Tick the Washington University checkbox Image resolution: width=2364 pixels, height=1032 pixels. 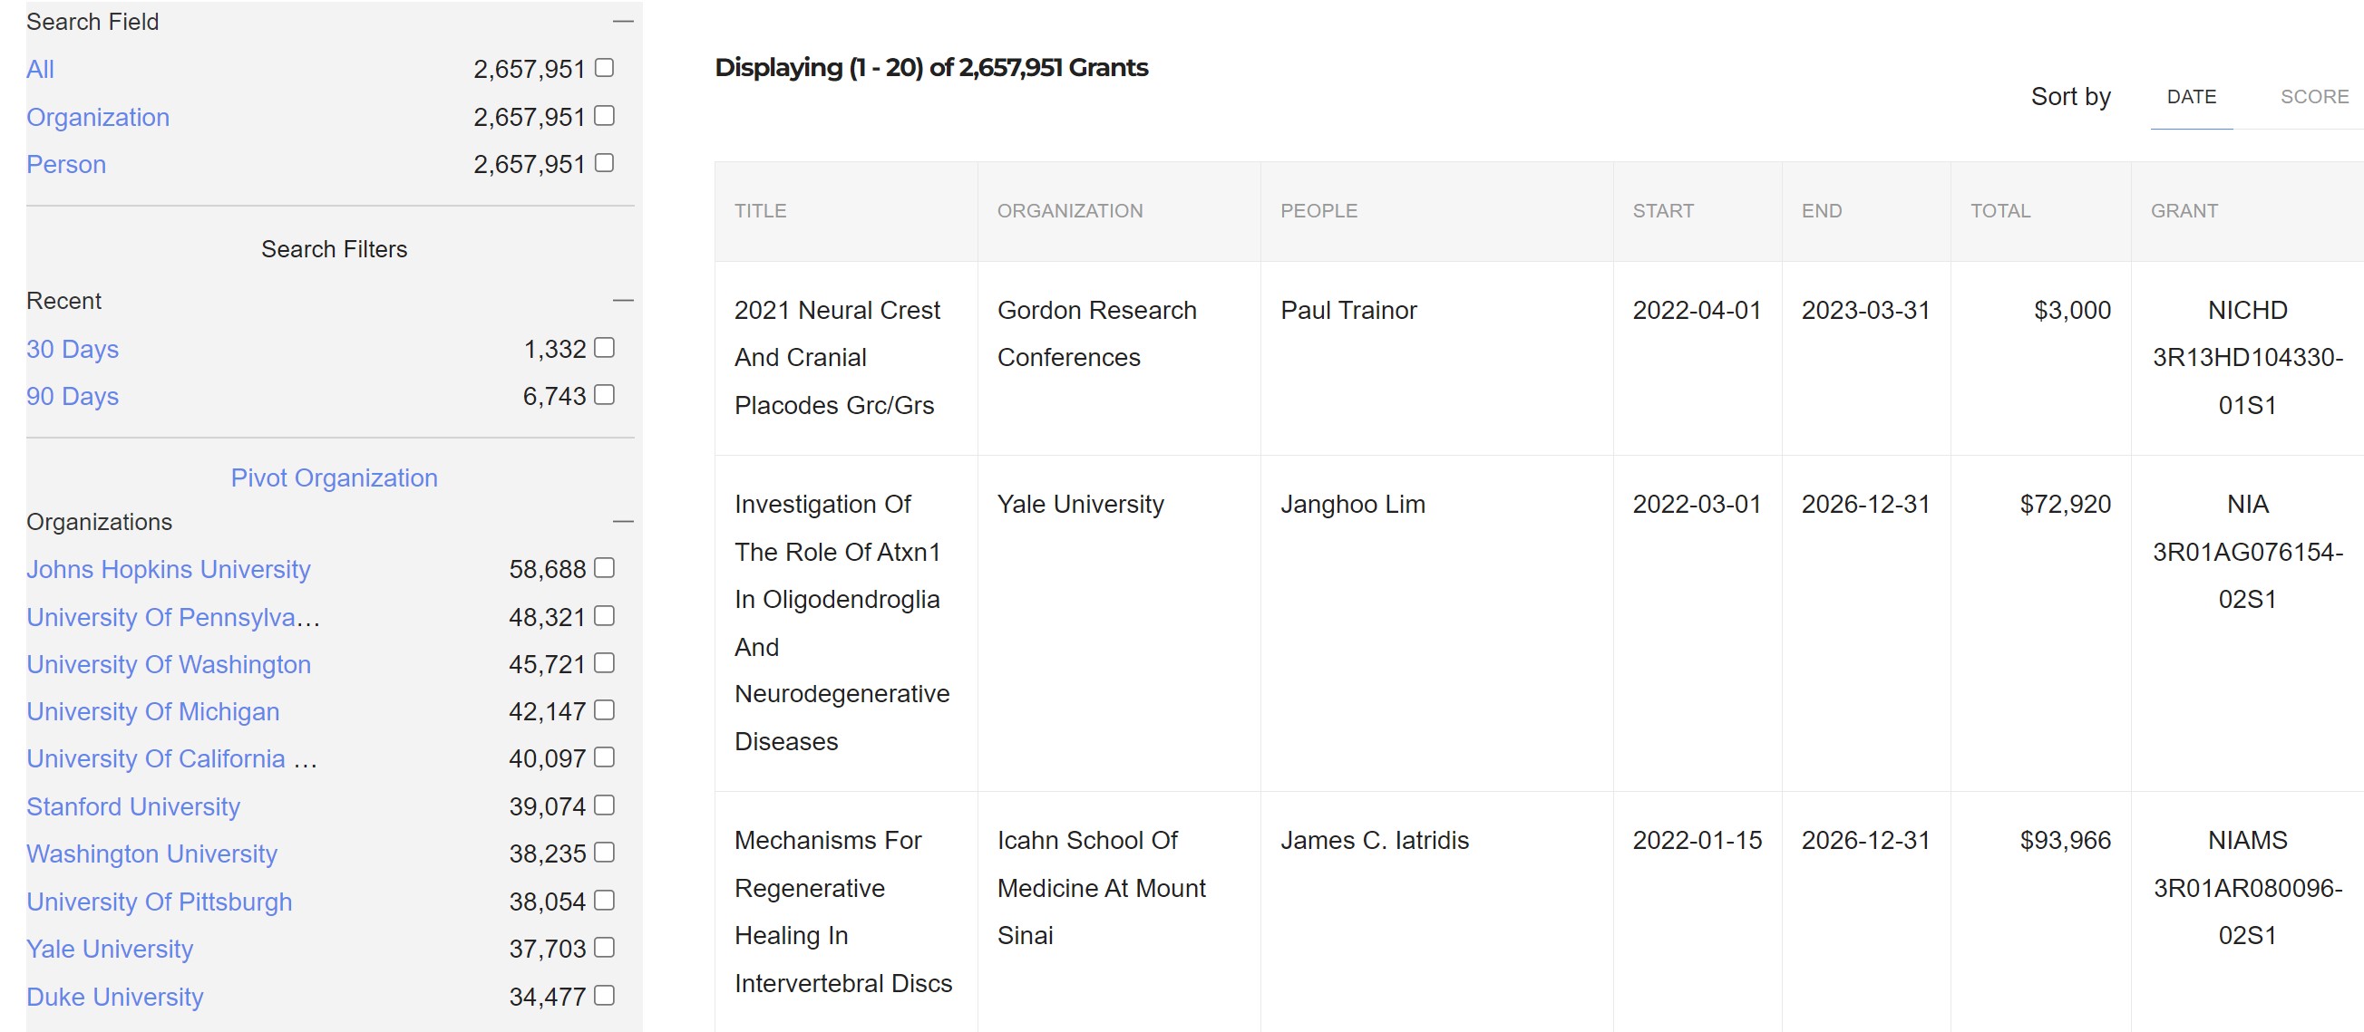point(604,853)
